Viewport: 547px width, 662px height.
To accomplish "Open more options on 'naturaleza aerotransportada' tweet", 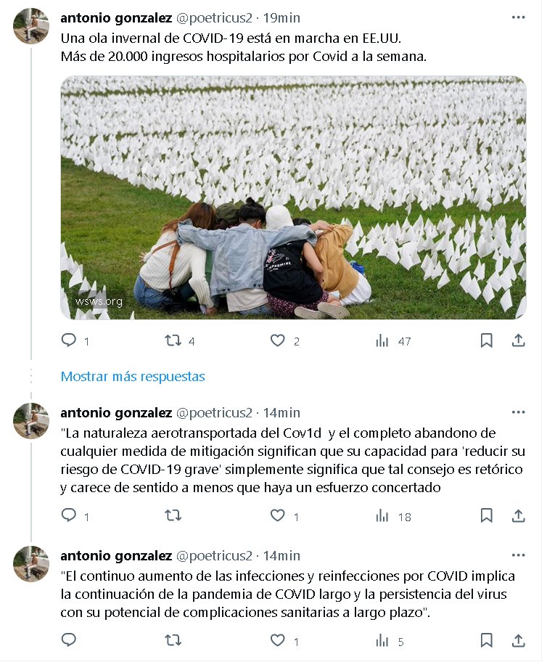I will (518, 412).
